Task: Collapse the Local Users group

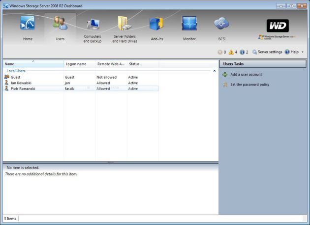Action: (x=215, y=71)
